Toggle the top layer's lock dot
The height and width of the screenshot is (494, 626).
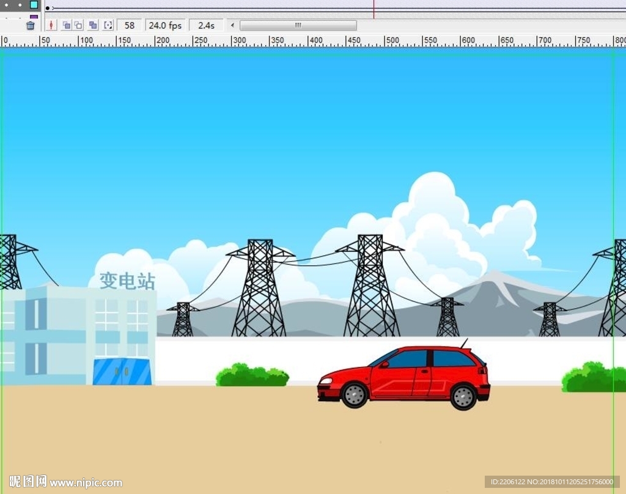[x=20, y=4]
